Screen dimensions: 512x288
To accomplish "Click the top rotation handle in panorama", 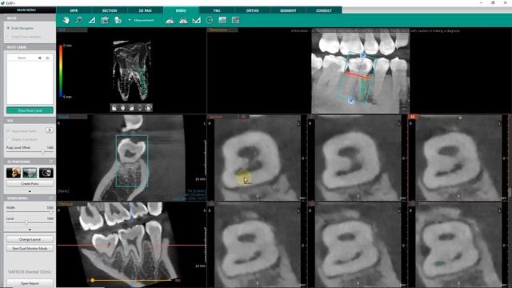I will pyautogui.click(x=363, y=56).
